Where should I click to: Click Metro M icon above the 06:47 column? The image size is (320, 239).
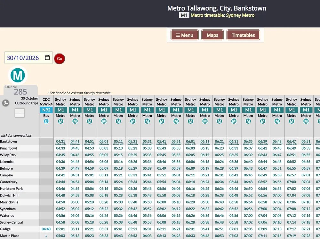pyautogui.click(x=292, y=121)
